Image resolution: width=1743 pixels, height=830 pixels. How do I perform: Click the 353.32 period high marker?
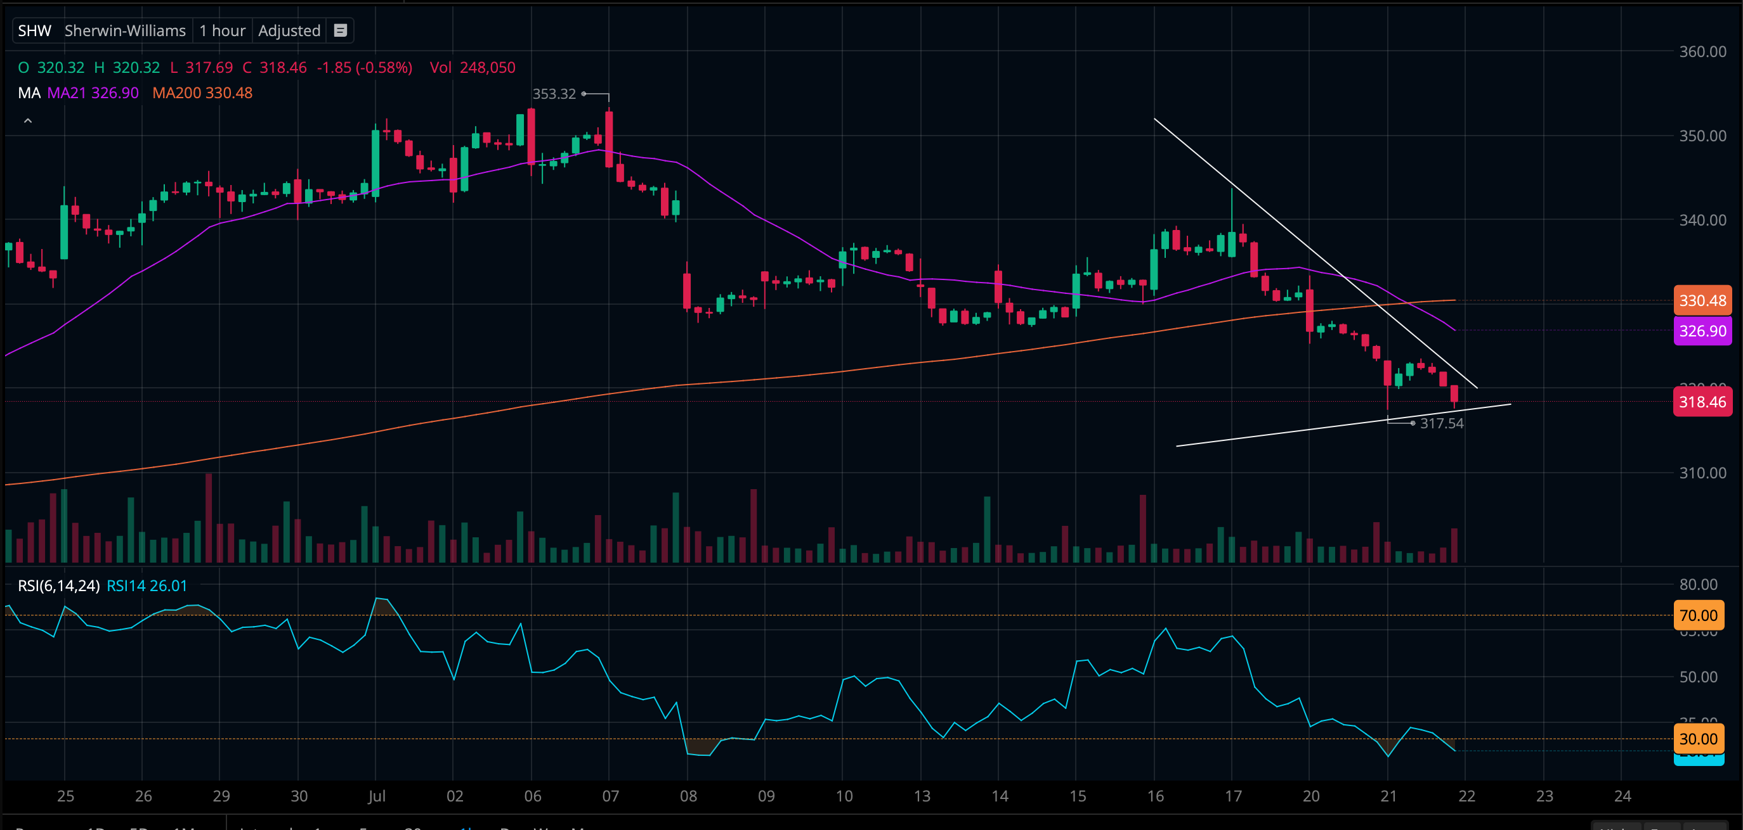[x=554, y=94]
